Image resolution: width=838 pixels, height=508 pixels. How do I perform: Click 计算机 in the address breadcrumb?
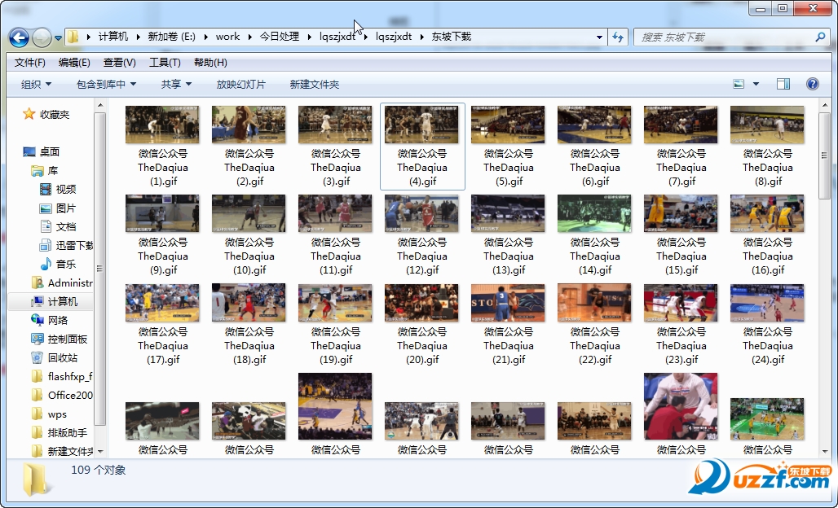[113, 37]
